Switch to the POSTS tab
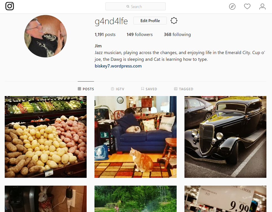272x212 pixels. 86,89
